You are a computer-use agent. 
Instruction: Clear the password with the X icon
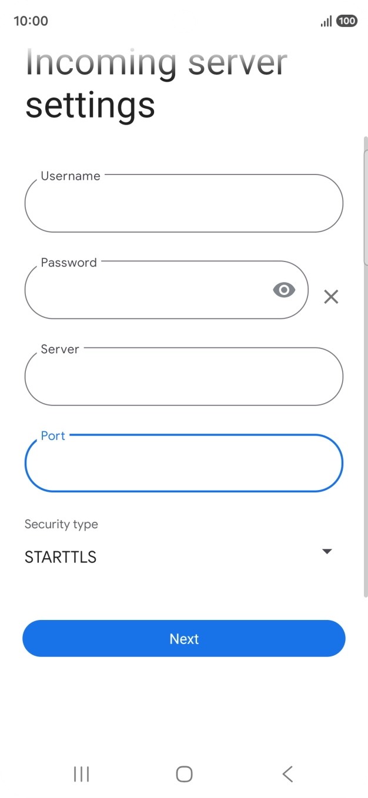point(331,297)
